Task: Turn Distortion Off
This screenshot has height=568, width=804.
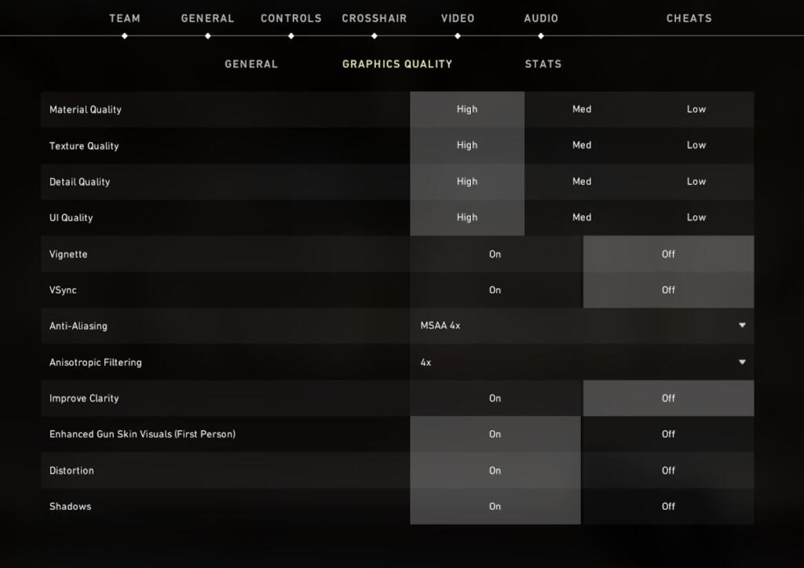Action: [x=668, y=470]
